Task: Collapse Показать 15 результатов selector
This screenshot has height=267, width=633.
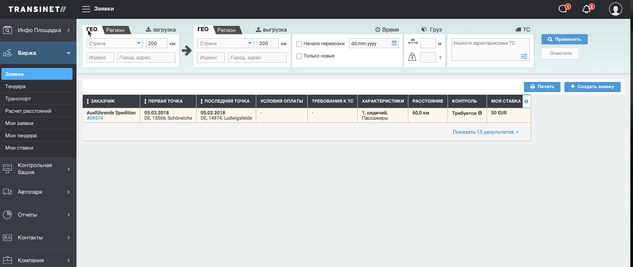Action: click(x=486, y=132)
